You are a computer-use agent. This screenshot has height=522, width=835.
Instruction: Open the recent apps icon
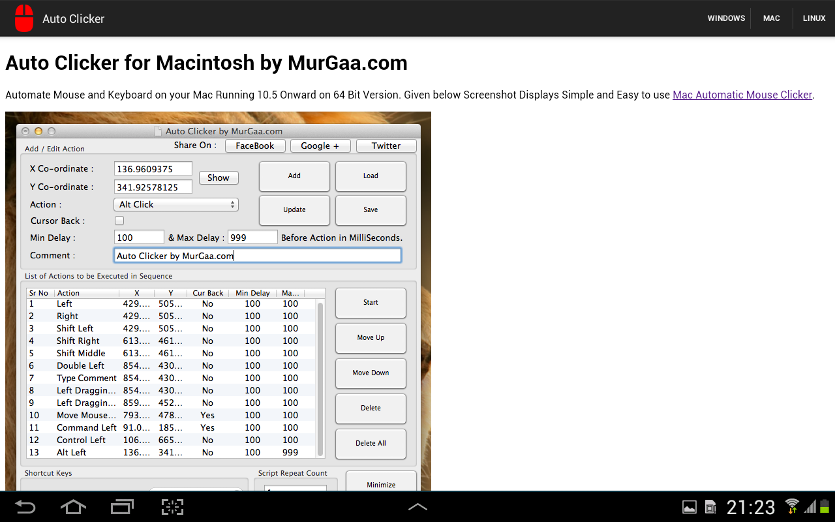pos(122,507)
